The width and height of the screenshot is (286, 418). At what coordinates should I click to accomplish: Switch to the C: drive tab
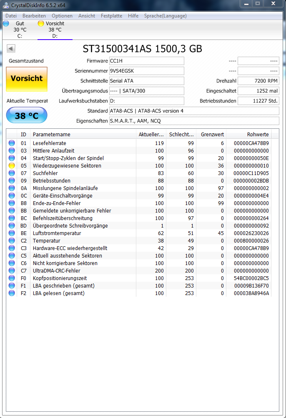click(20, 30)
